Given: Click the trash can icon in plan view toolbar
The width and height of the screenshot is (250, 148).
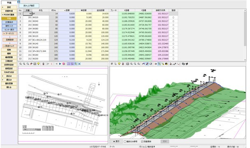Looking at the screenshot, I should [43, 64].
